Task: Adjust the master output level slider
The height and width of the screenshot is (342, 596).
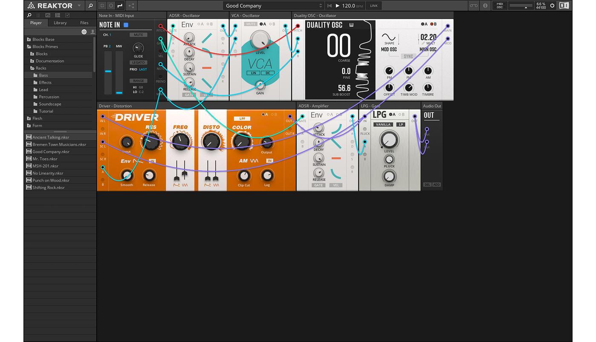Action: pyautogui.click(x=521, y=6)
